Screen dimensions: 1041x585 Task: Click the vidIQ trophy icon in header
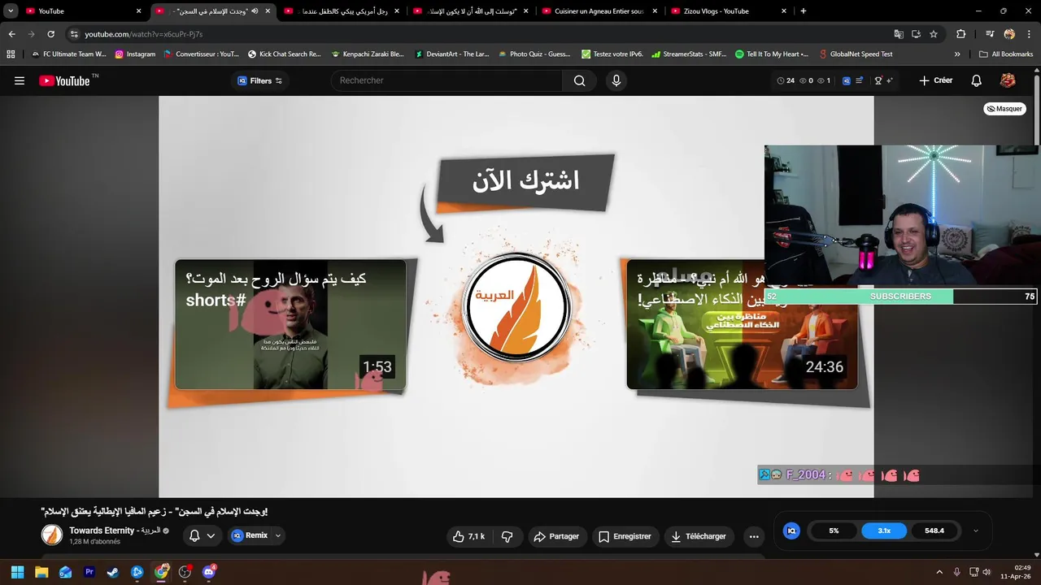pyautogui.click(x=878, y=80)
